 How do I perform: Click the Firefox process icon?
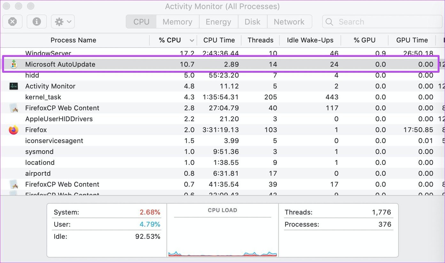pos(13,130)
